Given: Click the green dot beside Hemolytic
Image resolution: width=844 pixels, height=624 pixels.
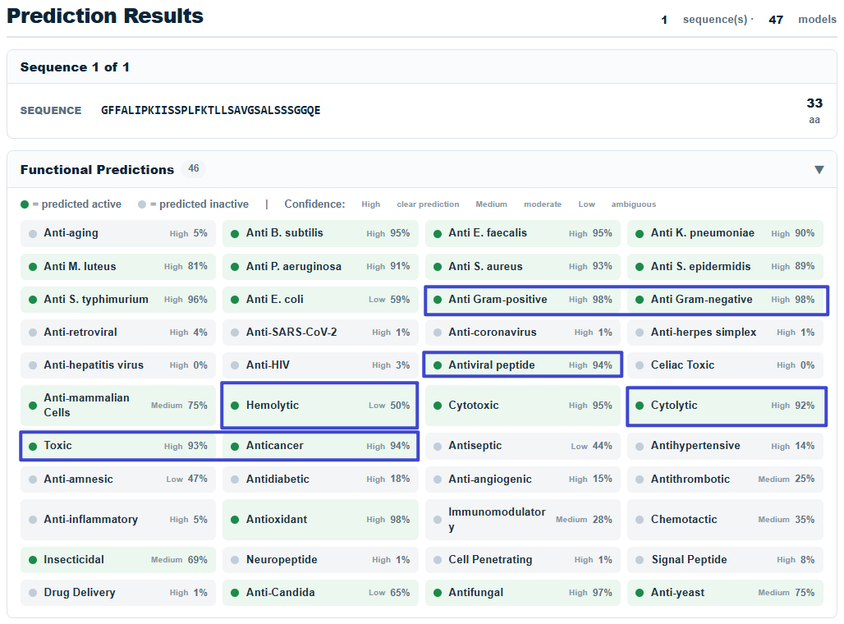Looking at the screenshot, I should click(x=235, y=406).
